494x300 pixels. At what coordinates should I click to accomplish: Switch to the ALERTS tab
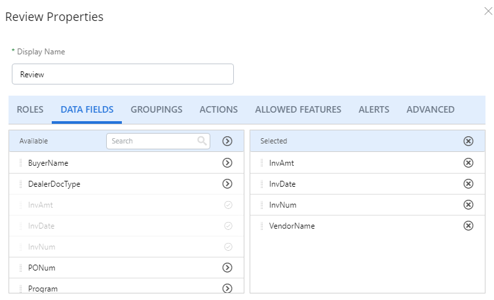point(374,109)
